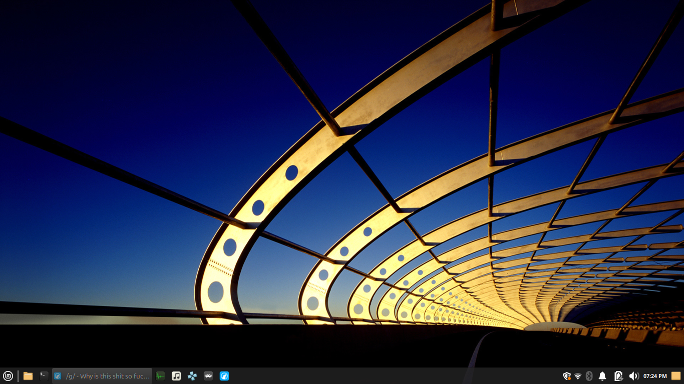Open the Wi-Fi network applet
Viewport: 684px width, 384px height.
578,376
